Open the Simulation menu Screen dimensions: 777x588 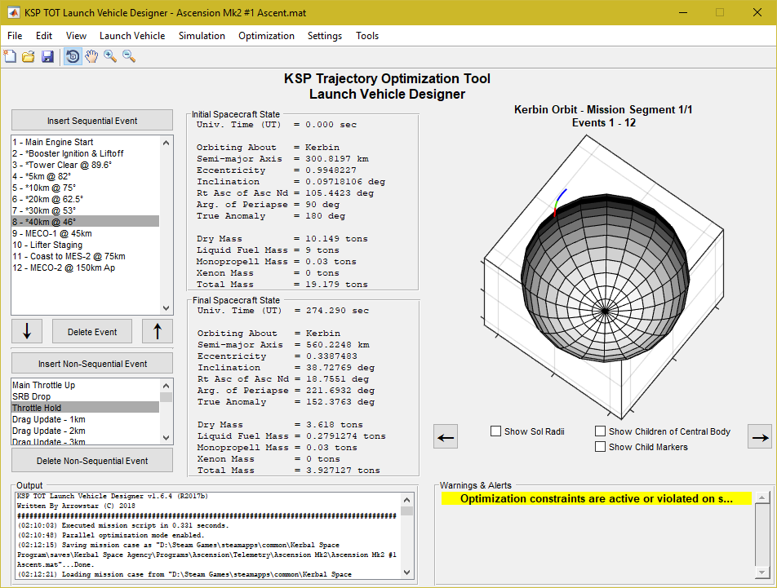coord(202,36)
